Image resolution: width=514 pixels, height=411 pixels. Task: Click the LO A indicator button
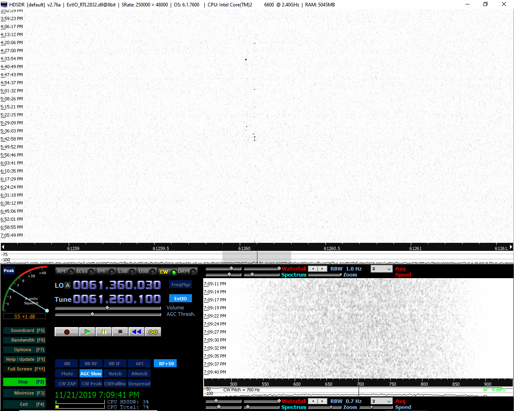pyautogui.click(x=67, y=285)
